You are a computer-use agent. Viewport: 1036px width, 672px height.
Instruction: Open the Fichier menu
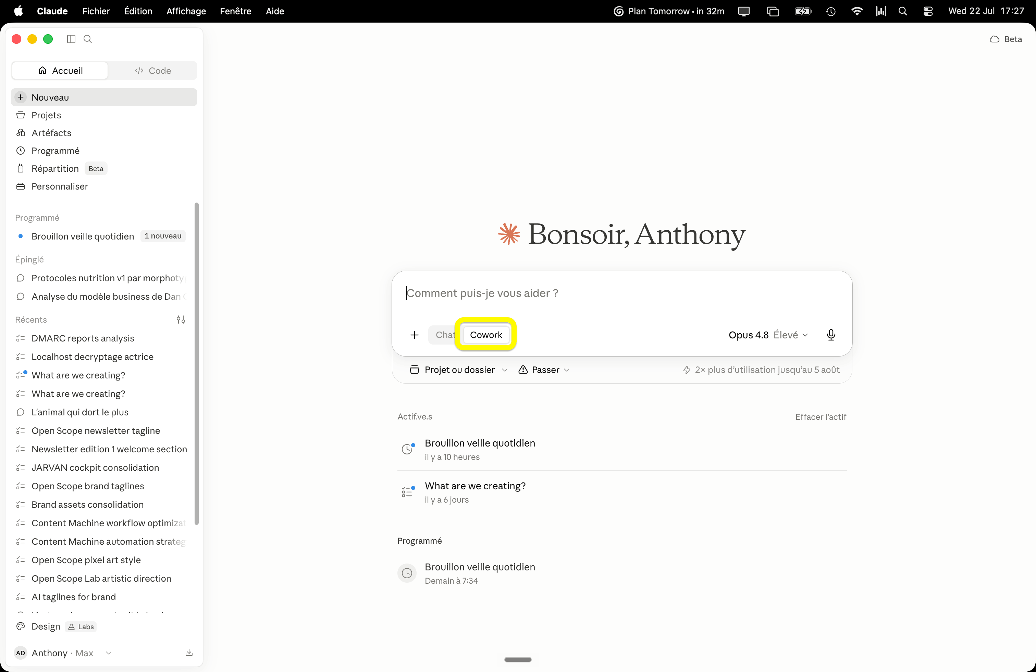coord(96,11)
